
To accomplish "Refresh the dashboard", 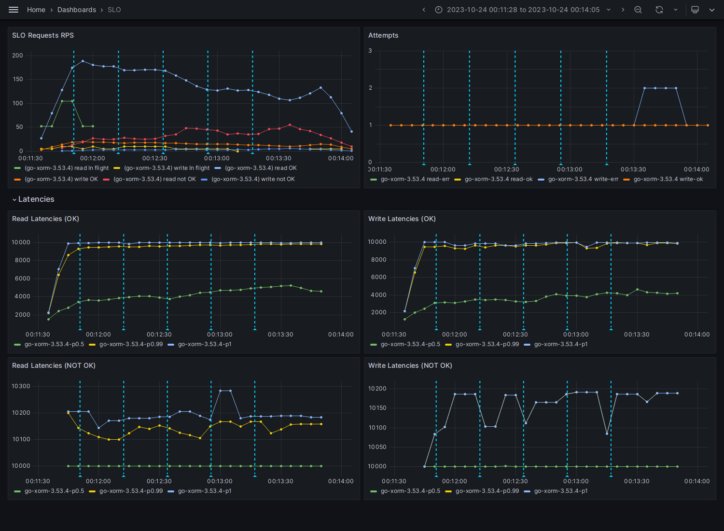I will (x=659, y=10).
